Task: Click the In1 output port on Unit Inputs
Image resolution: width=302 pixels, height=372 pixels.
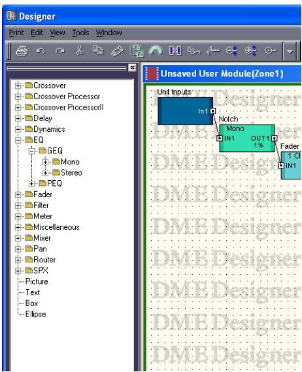Action: 213,111
